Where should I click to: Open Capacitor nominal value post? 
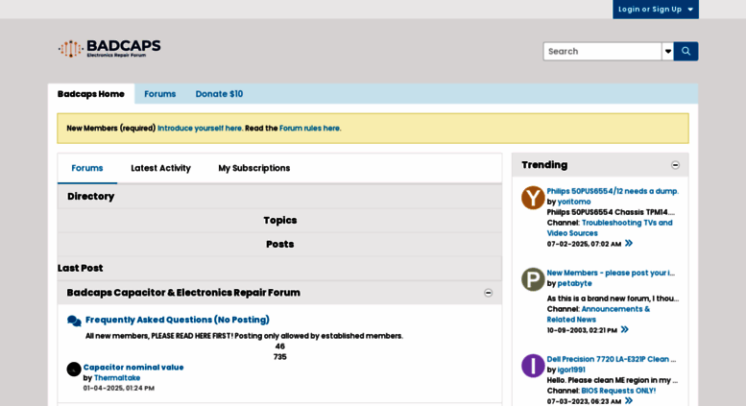click(x=133, y=367)
